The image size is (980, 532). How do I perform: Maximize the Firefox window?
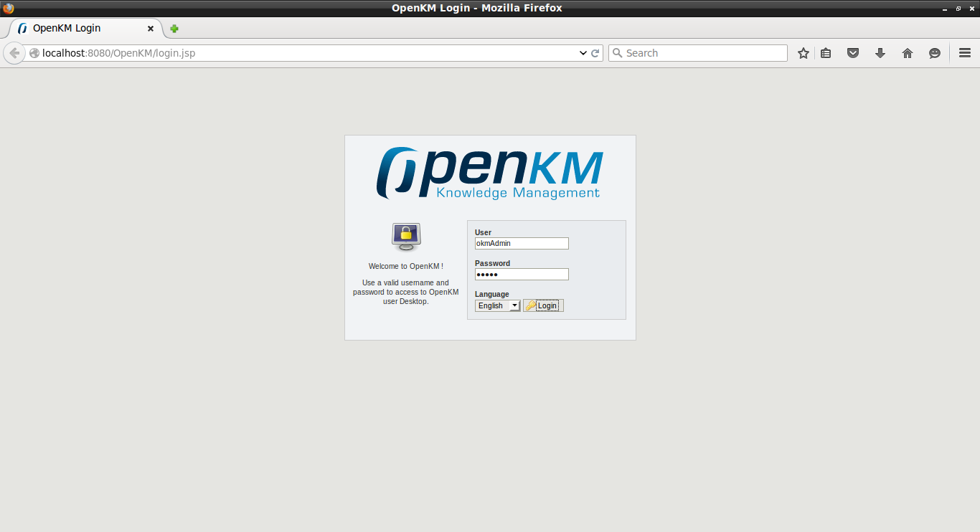pyautogui.click(x=958, y=9)
